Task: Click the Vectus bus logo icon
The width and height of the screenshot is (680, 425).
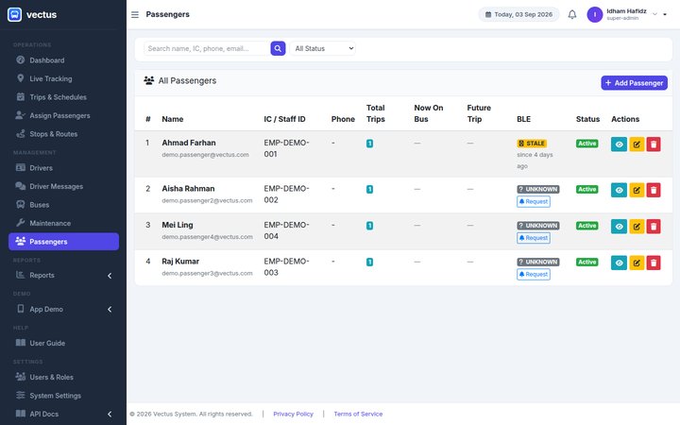Action: pos(15,14)
